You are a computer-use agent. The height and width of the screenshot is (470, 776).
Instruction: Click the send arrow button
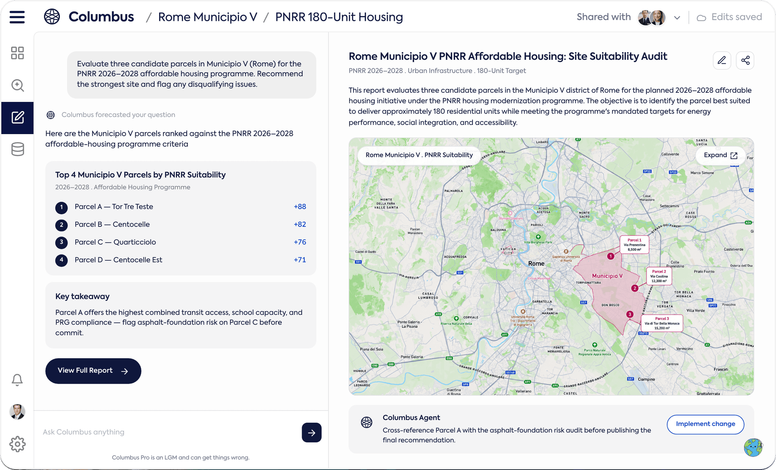pos(311,433)
